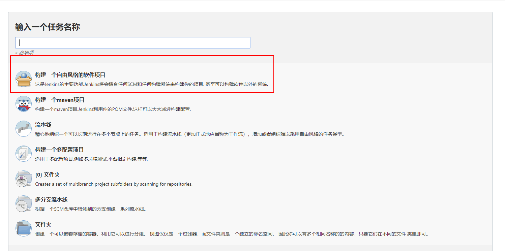Choose 多分支流水线 title

(x=51, y=199)
